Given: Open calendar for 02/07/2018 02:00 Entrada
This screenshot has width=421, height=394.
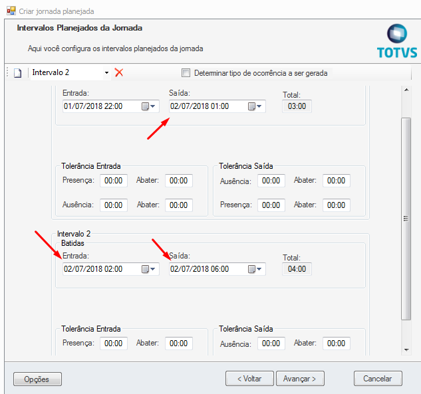Looking at the screenshot, I should pyautogui.click(x=148, y=269).
